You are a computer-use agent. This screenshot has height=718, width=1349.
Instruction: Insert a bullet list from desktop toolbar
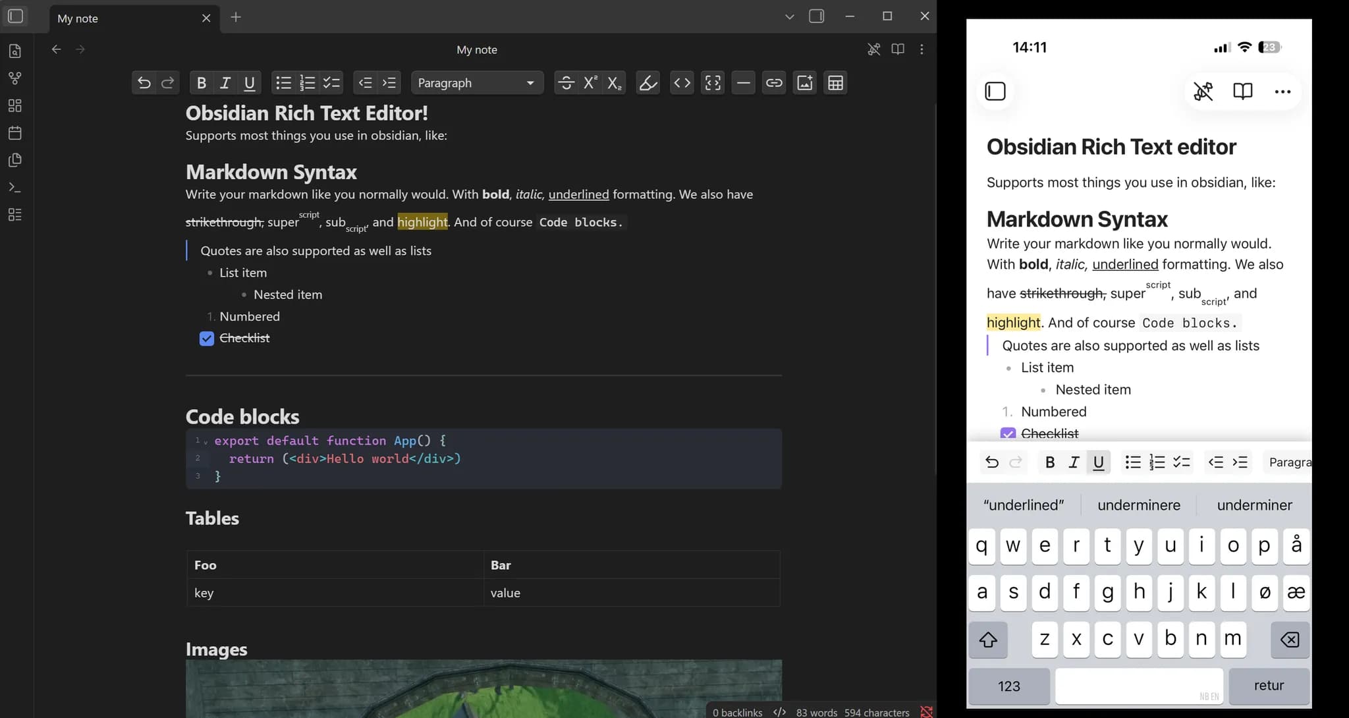283,83
